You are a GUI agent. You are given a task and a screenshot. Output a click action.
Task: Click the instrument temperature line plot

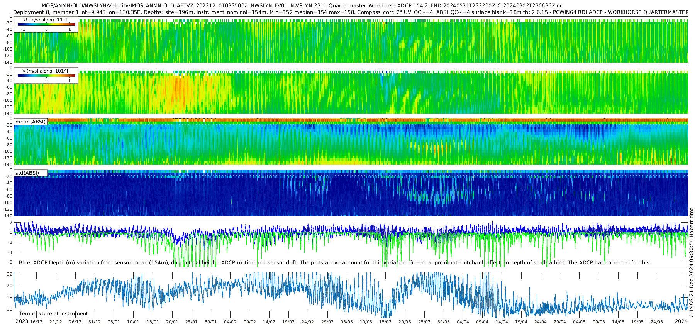point(351,295)
